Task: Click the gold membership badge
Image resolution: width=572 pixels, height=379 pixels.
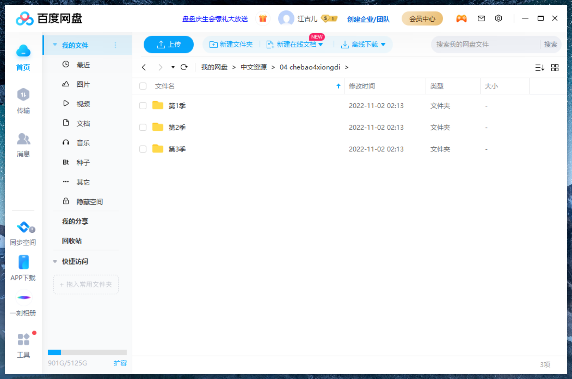Action: [329, 18]
